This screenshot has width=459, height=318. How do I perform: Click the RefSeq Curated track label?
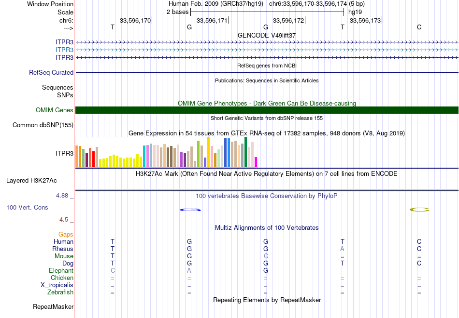click(x=51, y=72)
